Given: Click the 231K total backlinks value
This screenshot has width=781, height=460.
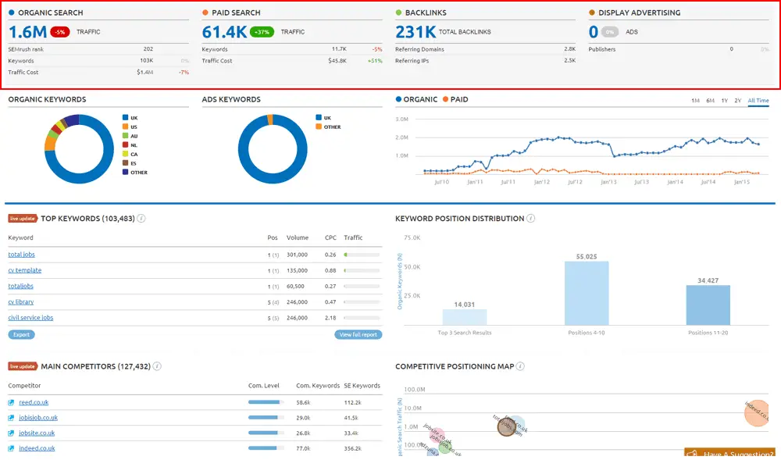Looking at the screenshot, I should click(415, 32).
